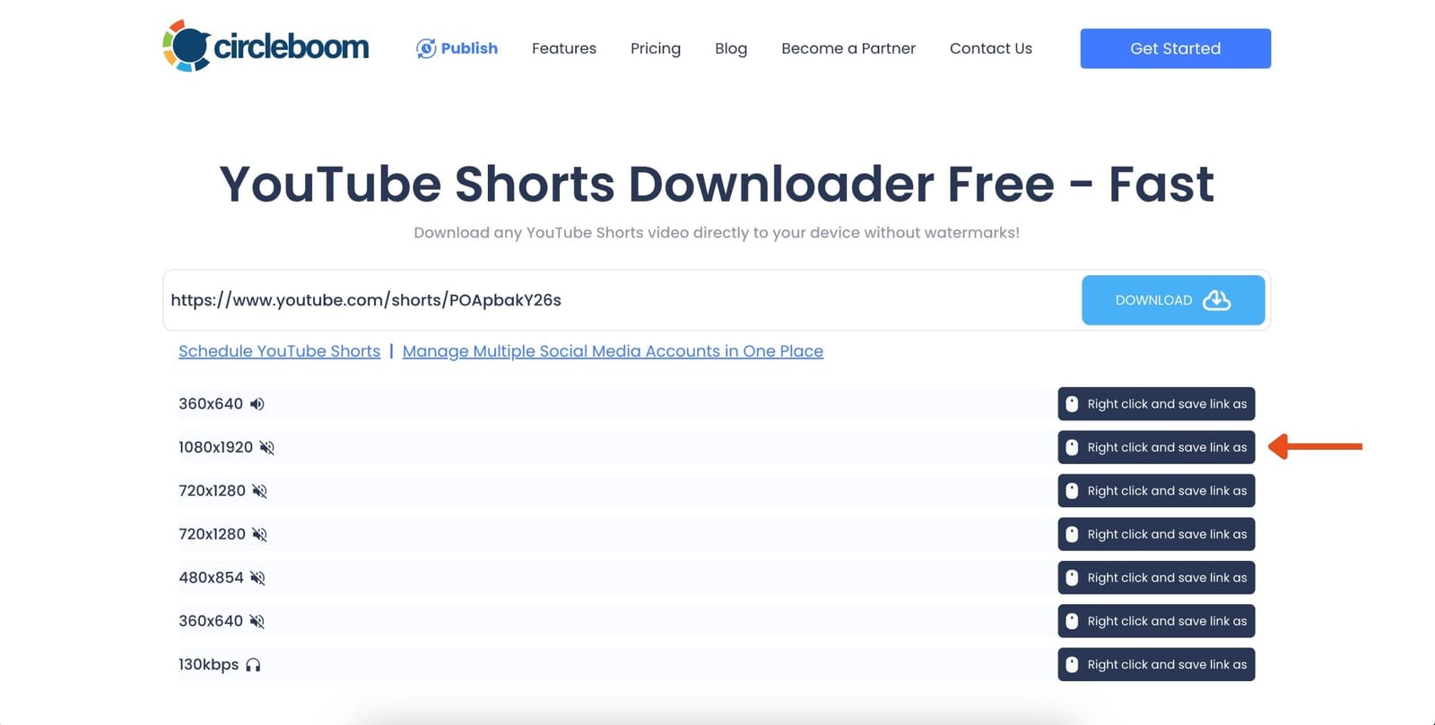Focus the YouTube Shorts URL field
Viewport: 1435px width, 725px height.
click(622, 300)
